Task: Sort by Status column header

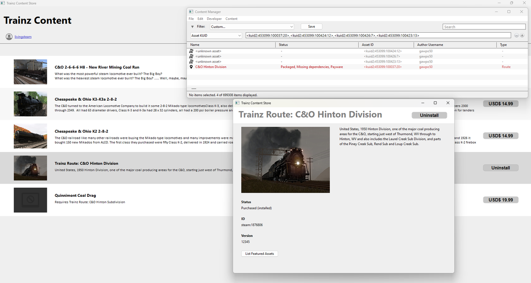Action: [x=317, y=45]
